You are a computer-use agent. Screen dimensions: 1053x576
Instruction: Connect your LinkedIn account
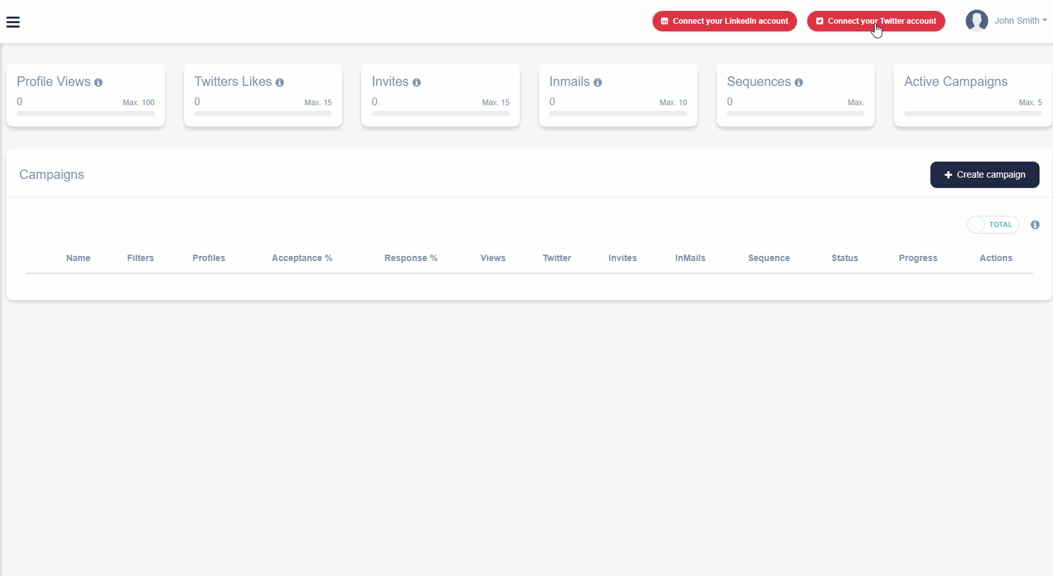[x=724, y=21]
